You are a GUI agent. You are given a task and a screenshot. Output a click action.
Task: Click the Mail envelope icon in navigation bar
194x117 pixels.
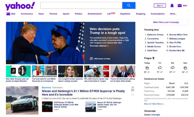tap(8, 14)
